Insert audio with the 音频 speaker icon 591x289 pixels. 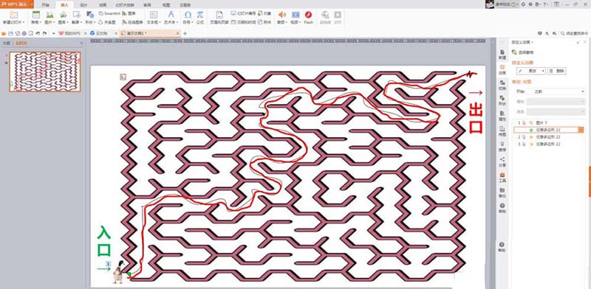point(281,15)
